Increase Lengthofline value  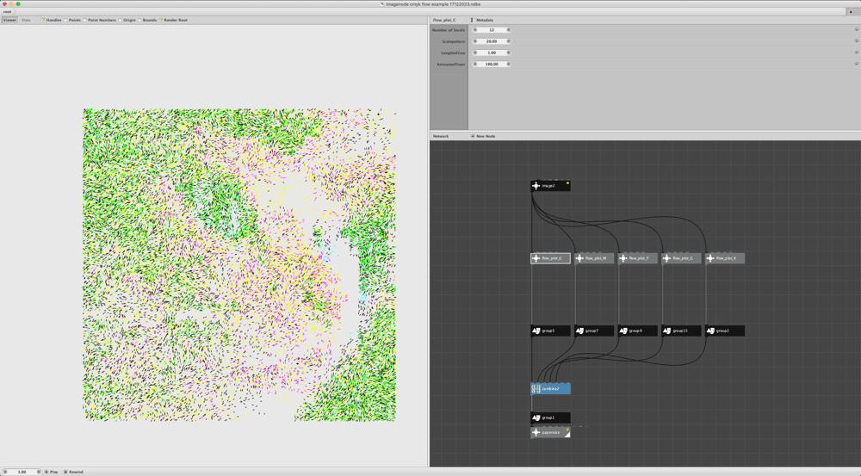point(509,53)
